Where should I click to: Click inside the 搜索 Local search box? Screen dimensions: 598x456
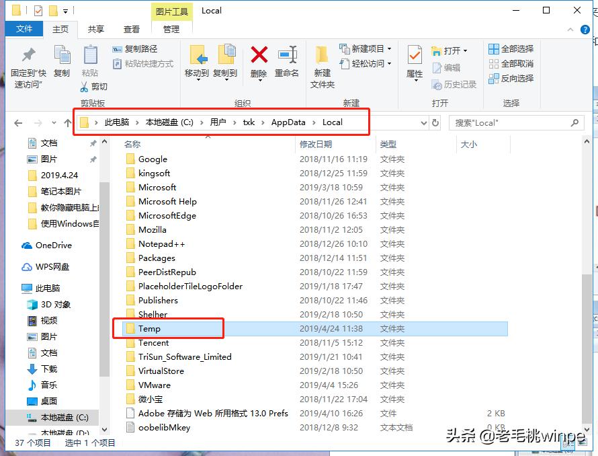[511, 122]
